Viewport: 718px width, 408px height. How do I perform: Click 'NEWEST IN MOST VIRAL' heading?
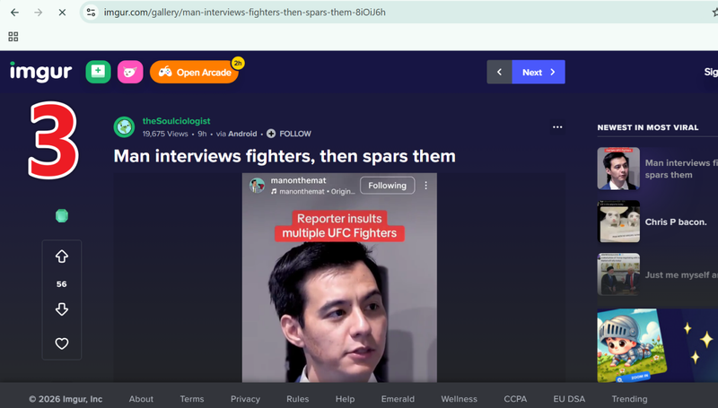coord(648,127)
